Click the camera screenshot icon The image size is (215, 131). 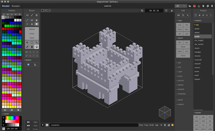[47, 125]
